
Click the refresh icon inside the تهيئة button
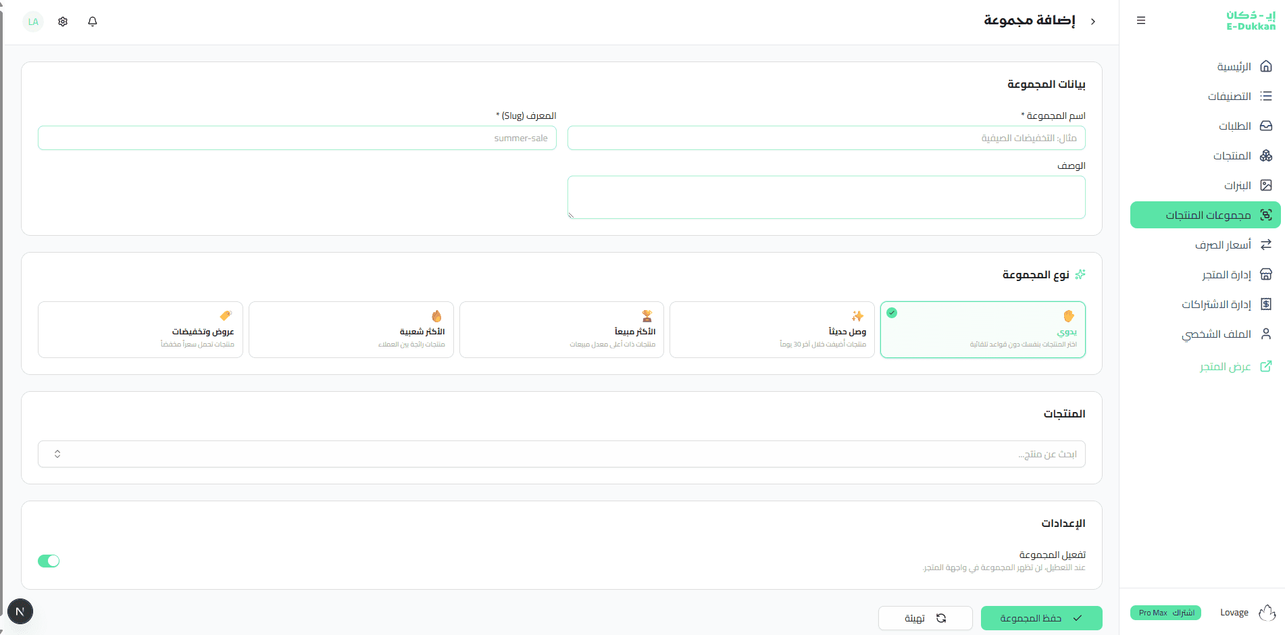941,618
